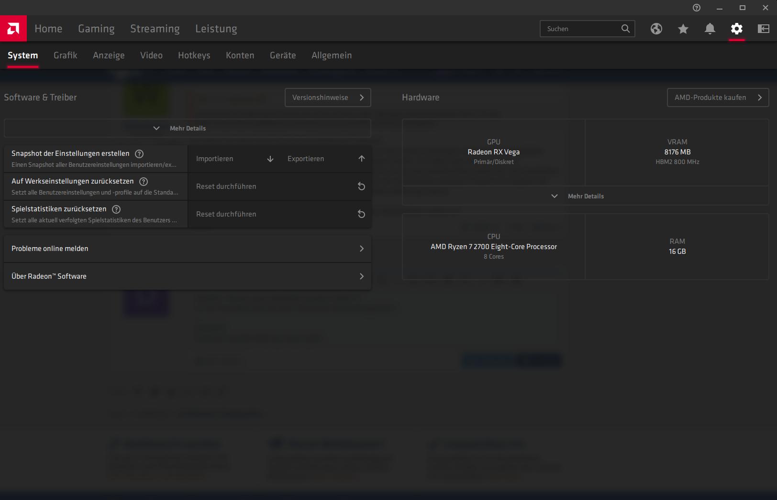
Task: Click Reset durchführen for Werkseinstellungen
Action: pyautogui.click(x=280, y=186)
